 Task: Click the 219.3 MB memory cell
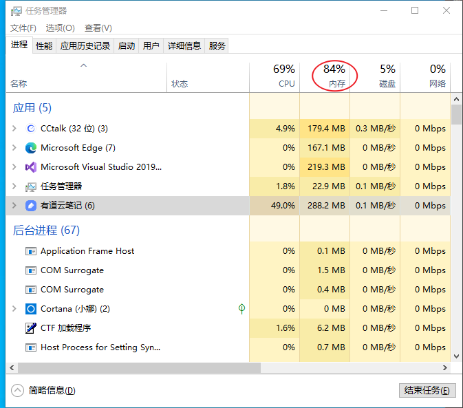coord(325,167)
